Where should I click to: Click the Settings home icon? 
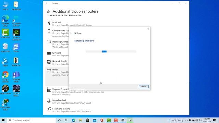pyautogui.click(x=48, y=11)
